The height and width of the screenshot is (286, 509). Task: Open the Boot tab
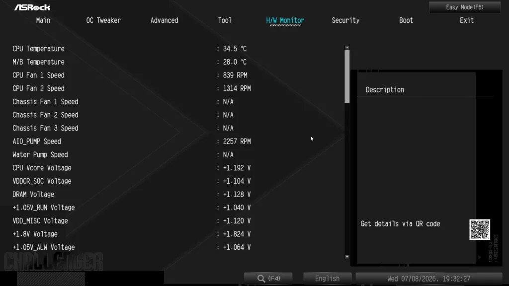pos(406,20)
